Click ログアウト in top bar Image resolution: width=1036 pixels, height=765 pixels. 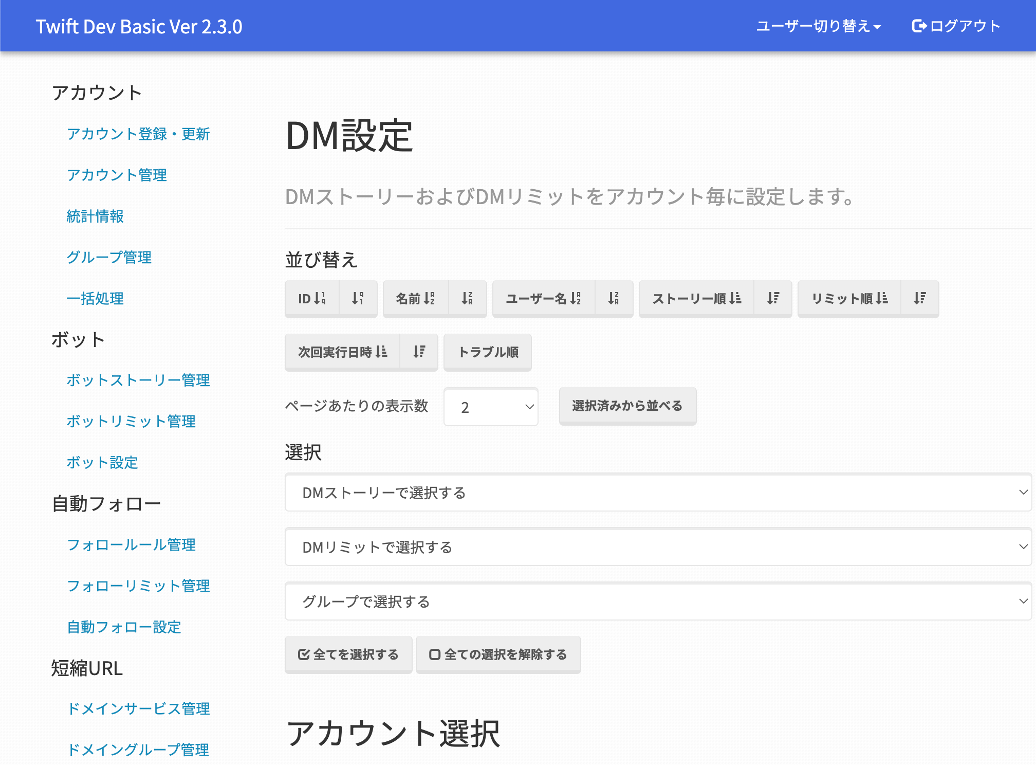(956, 26)
